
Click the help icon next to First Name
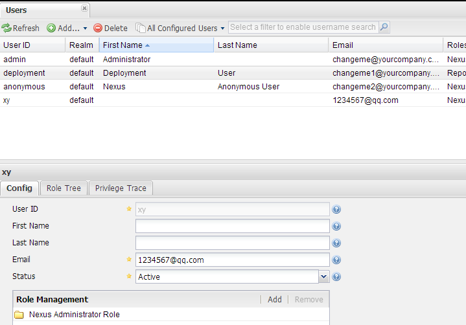(x=336, y=226)
